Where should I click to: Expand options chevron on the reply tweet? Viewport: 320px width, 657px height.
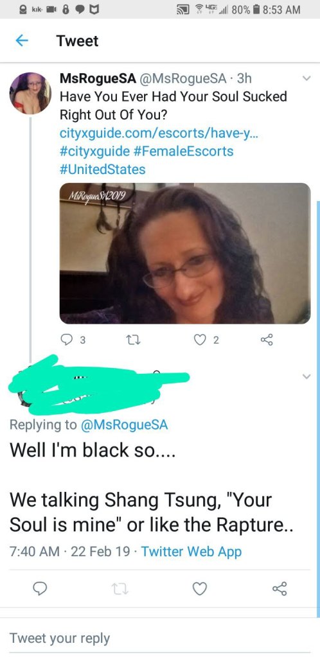pyautogui.click(x=307, y=377)
